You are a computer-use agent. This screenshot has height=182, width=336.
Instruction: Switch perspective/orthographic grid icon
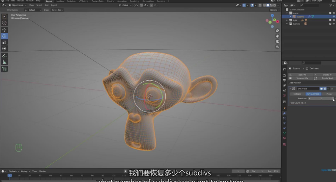(277, 47)
